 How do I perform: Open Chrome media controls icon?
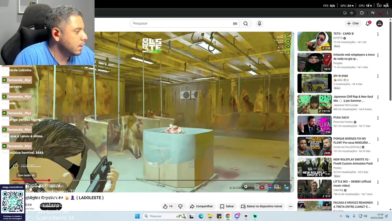click(373, 13)
